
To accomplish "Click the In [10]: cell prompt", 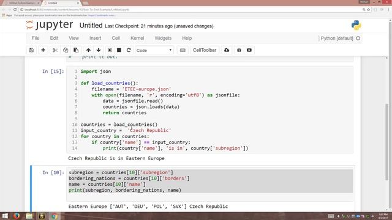I will click(x=53, y=172).
